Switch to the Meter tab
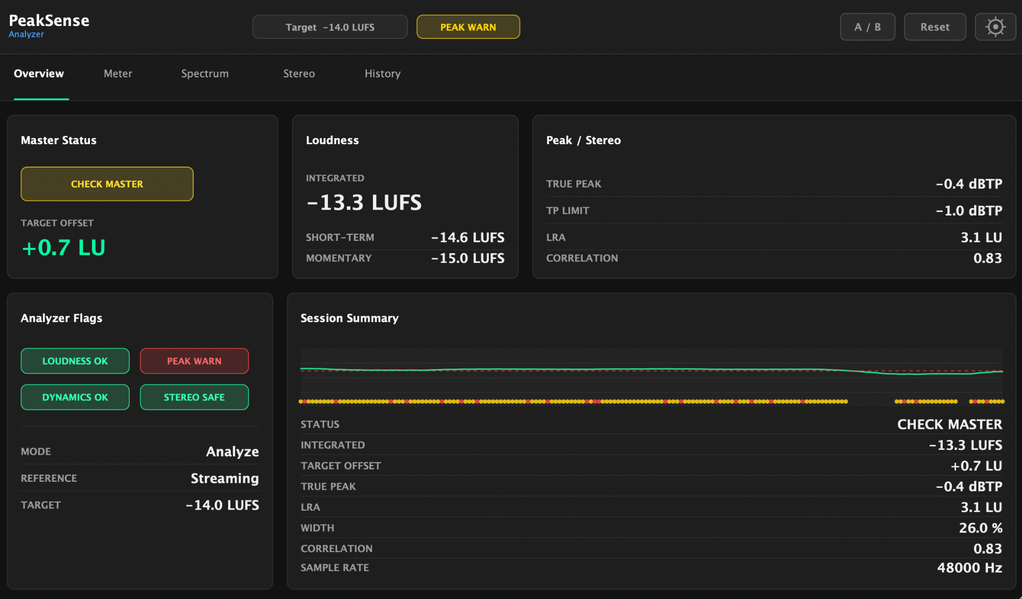1022x599 pixels. click(x=118, y=73)
